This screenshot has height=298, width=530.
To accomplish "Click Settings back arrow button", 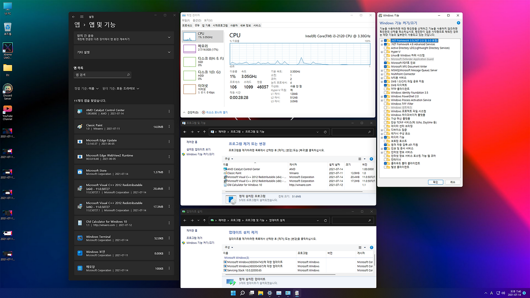I will (x=74, y=17).
